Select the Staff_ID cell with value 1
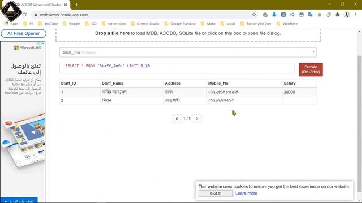362x203 pixels. [80, 92]
